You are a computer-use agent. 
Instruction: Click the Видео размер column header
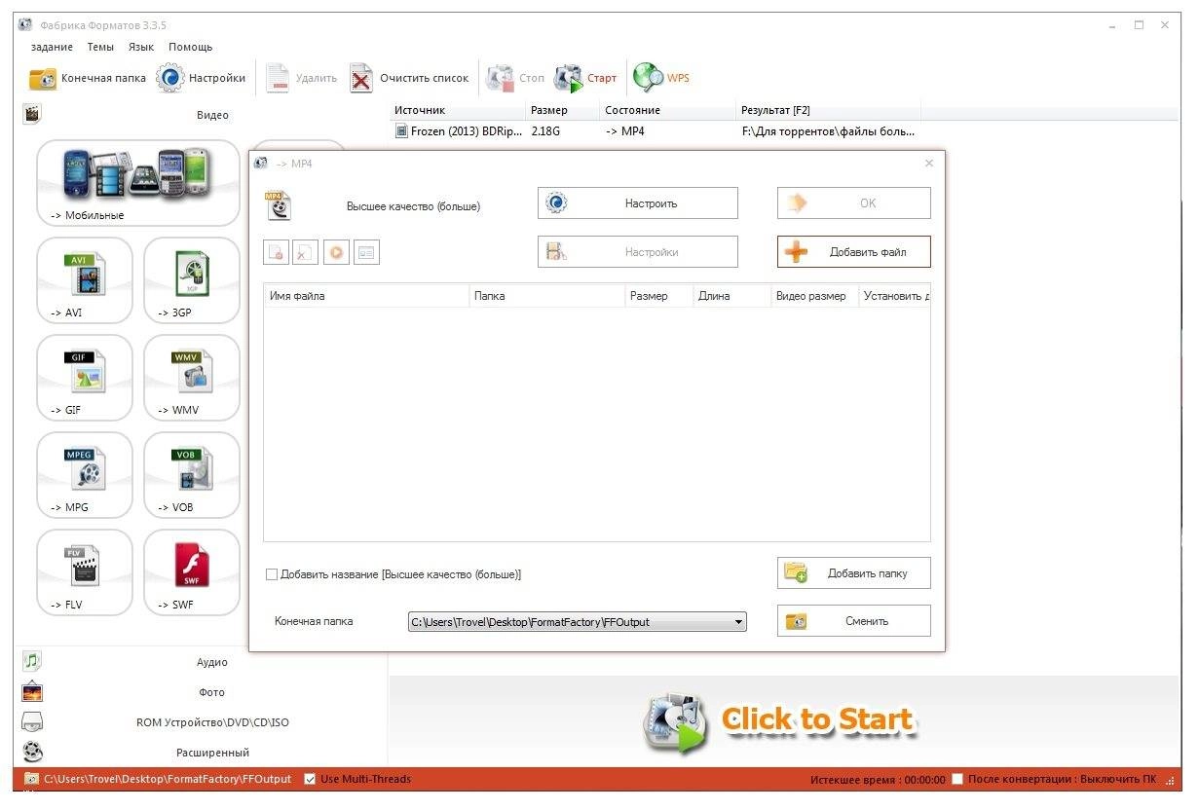[815, 296]
